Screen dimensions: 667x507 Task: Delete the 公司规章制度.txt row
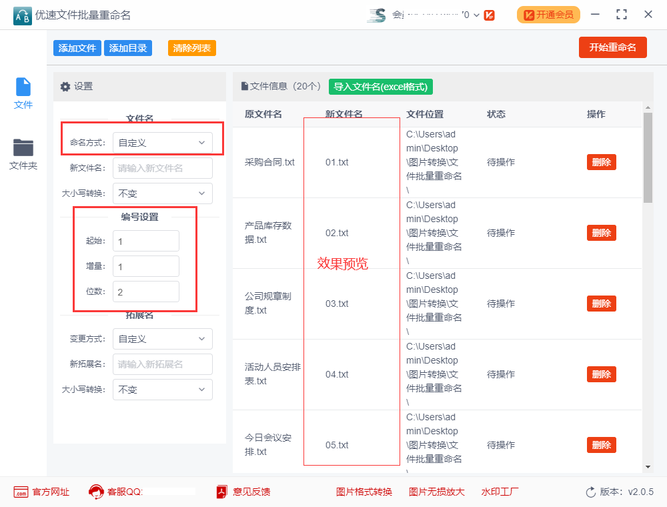pyautogui.click(x=602, y=304)
